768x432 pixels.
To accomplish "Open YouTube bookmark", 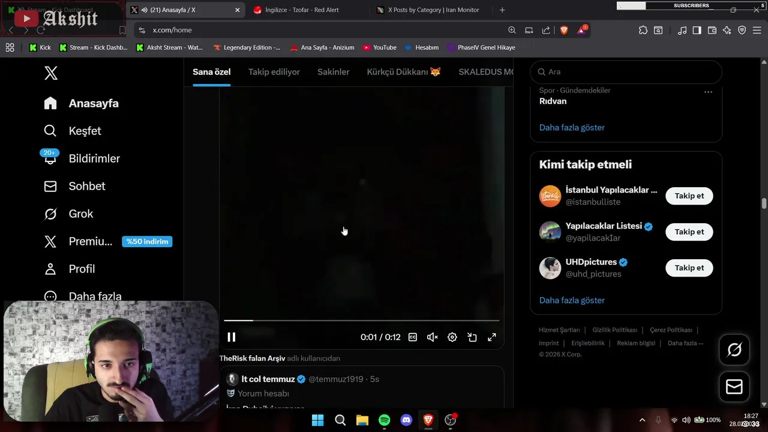I will pos(380,47).
